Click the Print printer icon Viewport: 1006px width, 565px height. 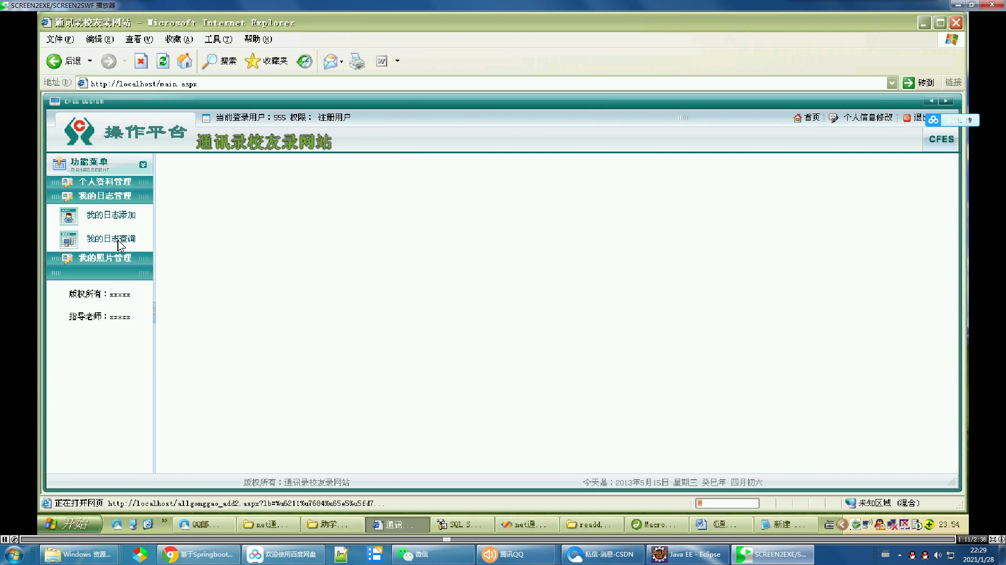357,61
